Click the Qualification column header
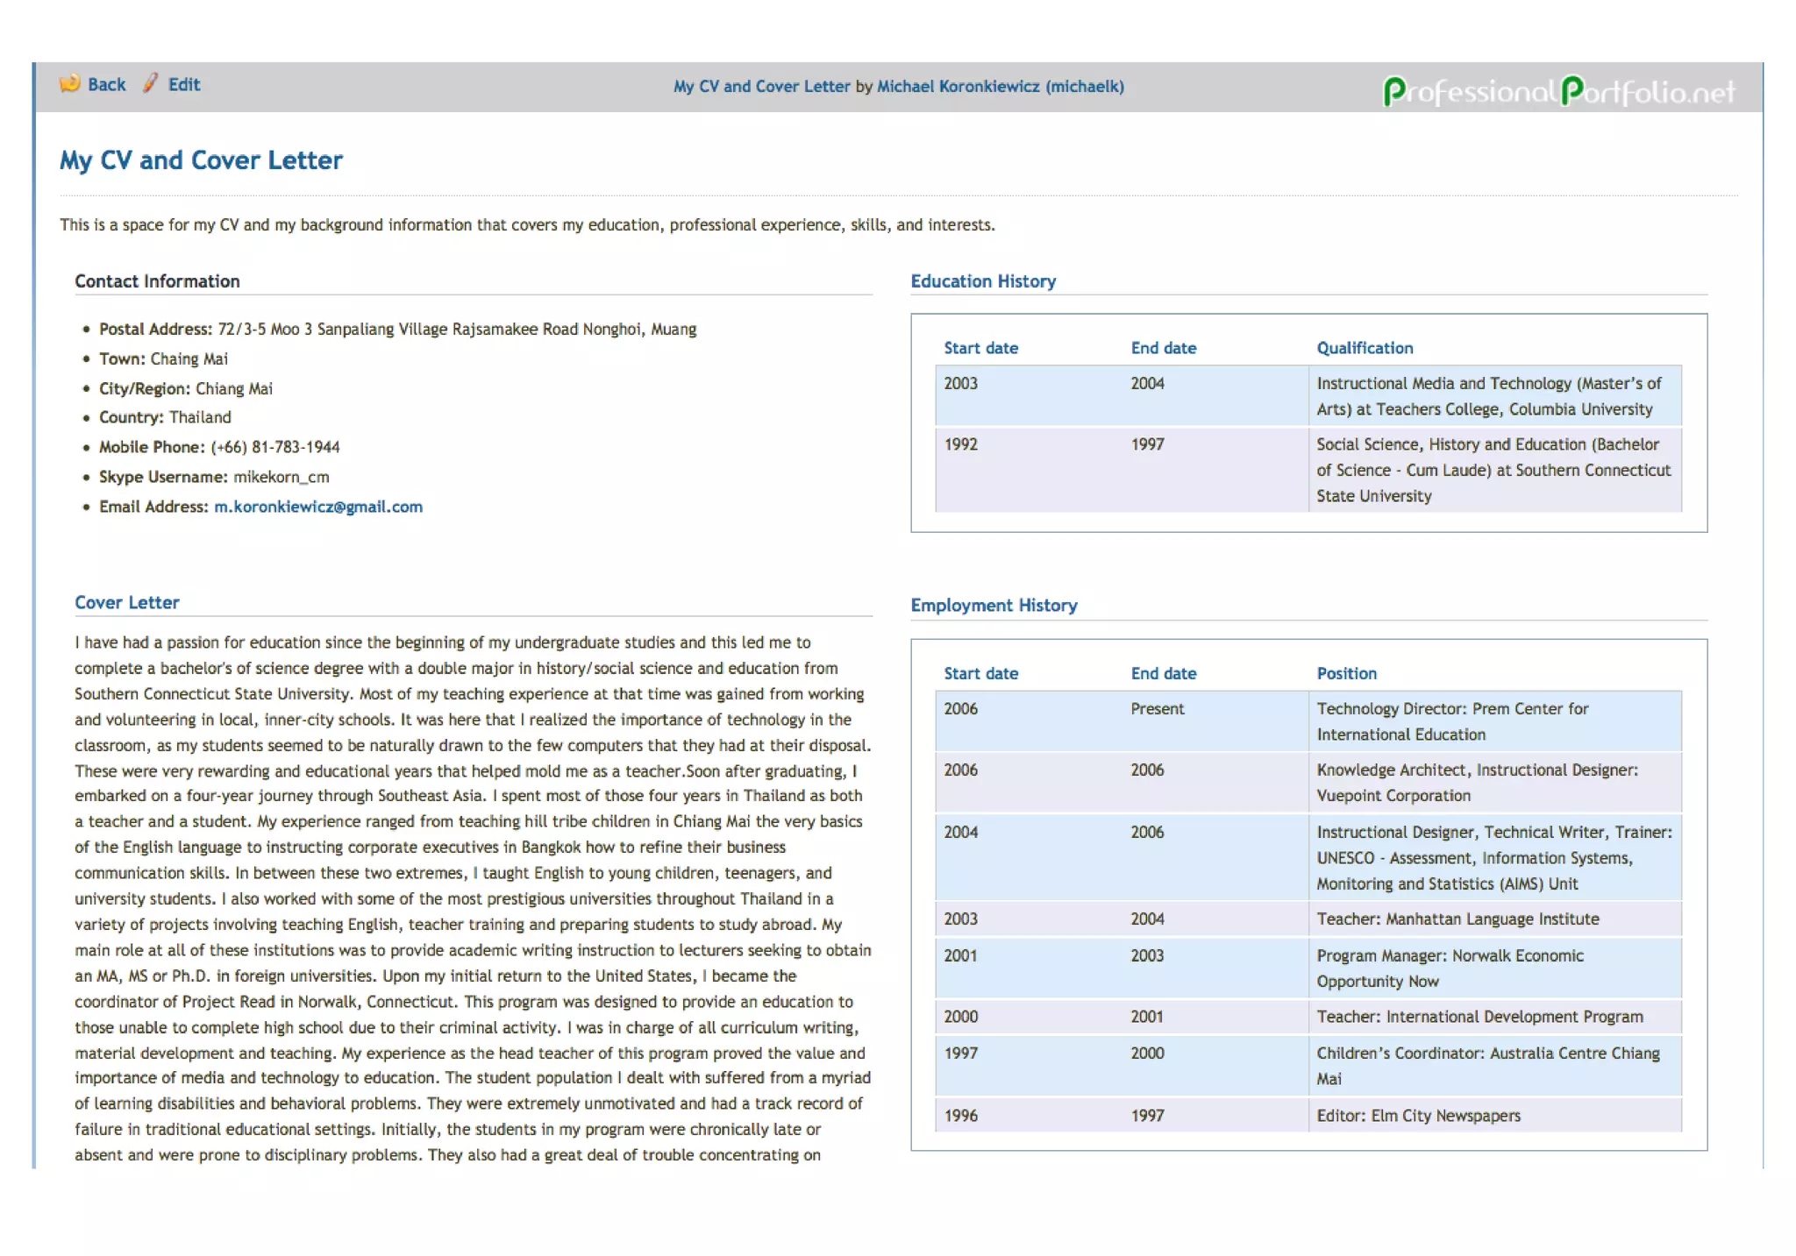 tap(1364, 348)
